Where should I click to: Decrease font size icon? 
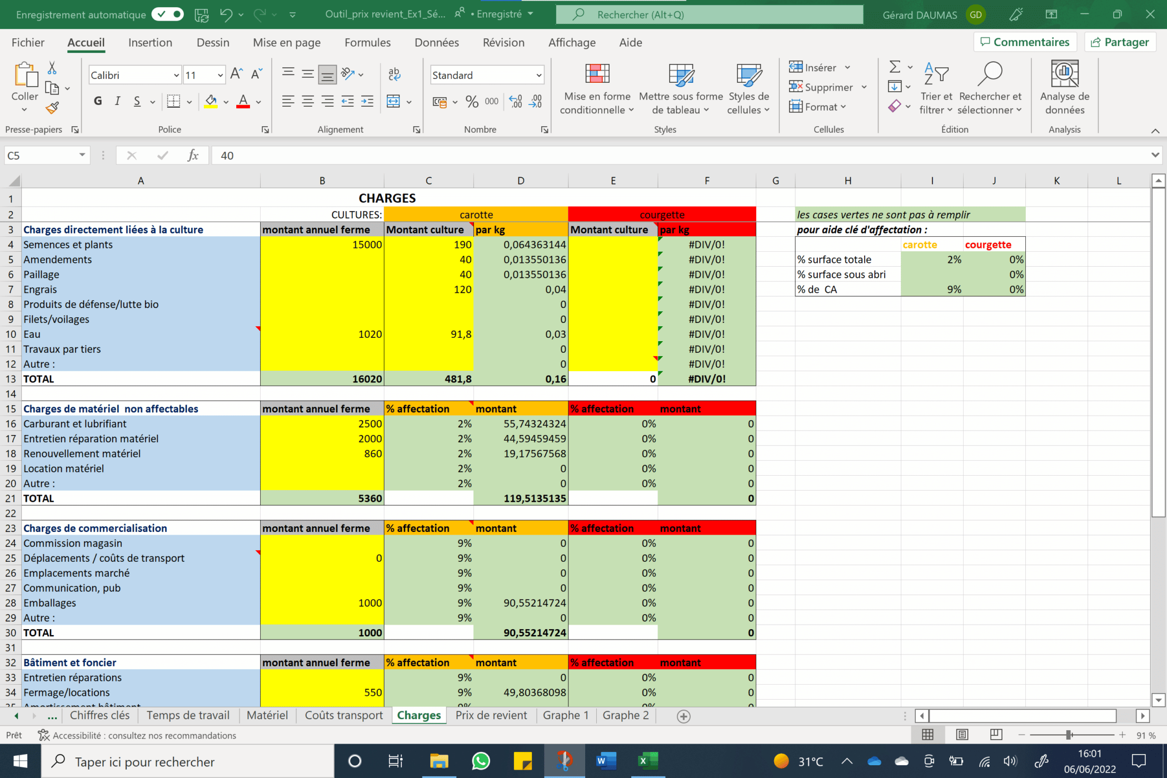[x=256, y=74]
